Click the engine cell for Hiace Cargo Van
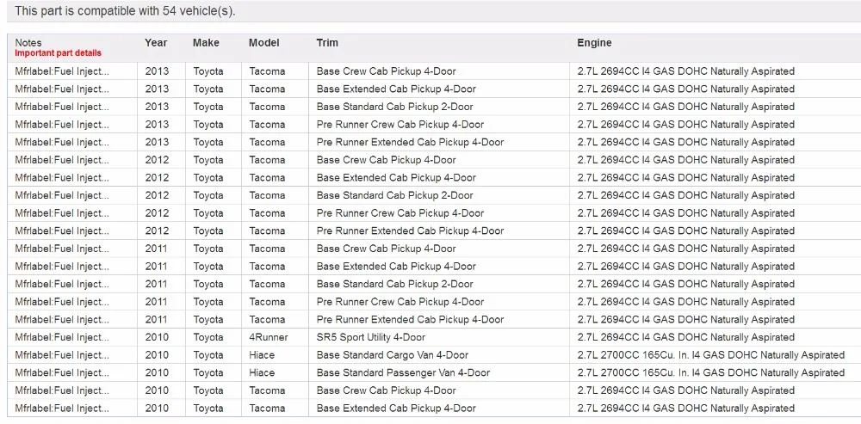 (x=710, y=355)
